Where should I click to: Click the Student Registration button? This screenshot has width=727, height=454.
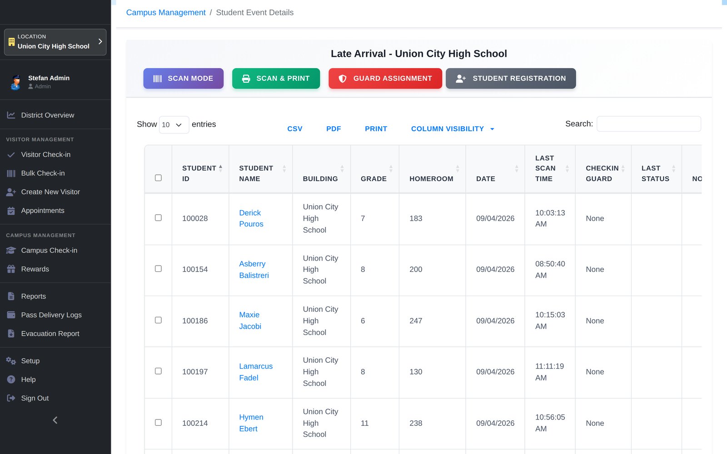tap(511, 79)
